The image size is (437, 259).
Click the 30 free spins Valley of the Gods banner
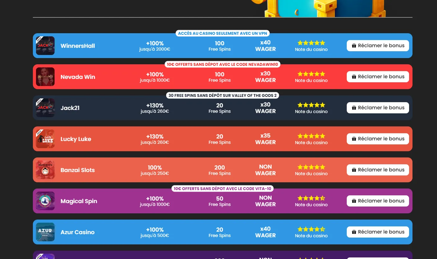(222, 95)
